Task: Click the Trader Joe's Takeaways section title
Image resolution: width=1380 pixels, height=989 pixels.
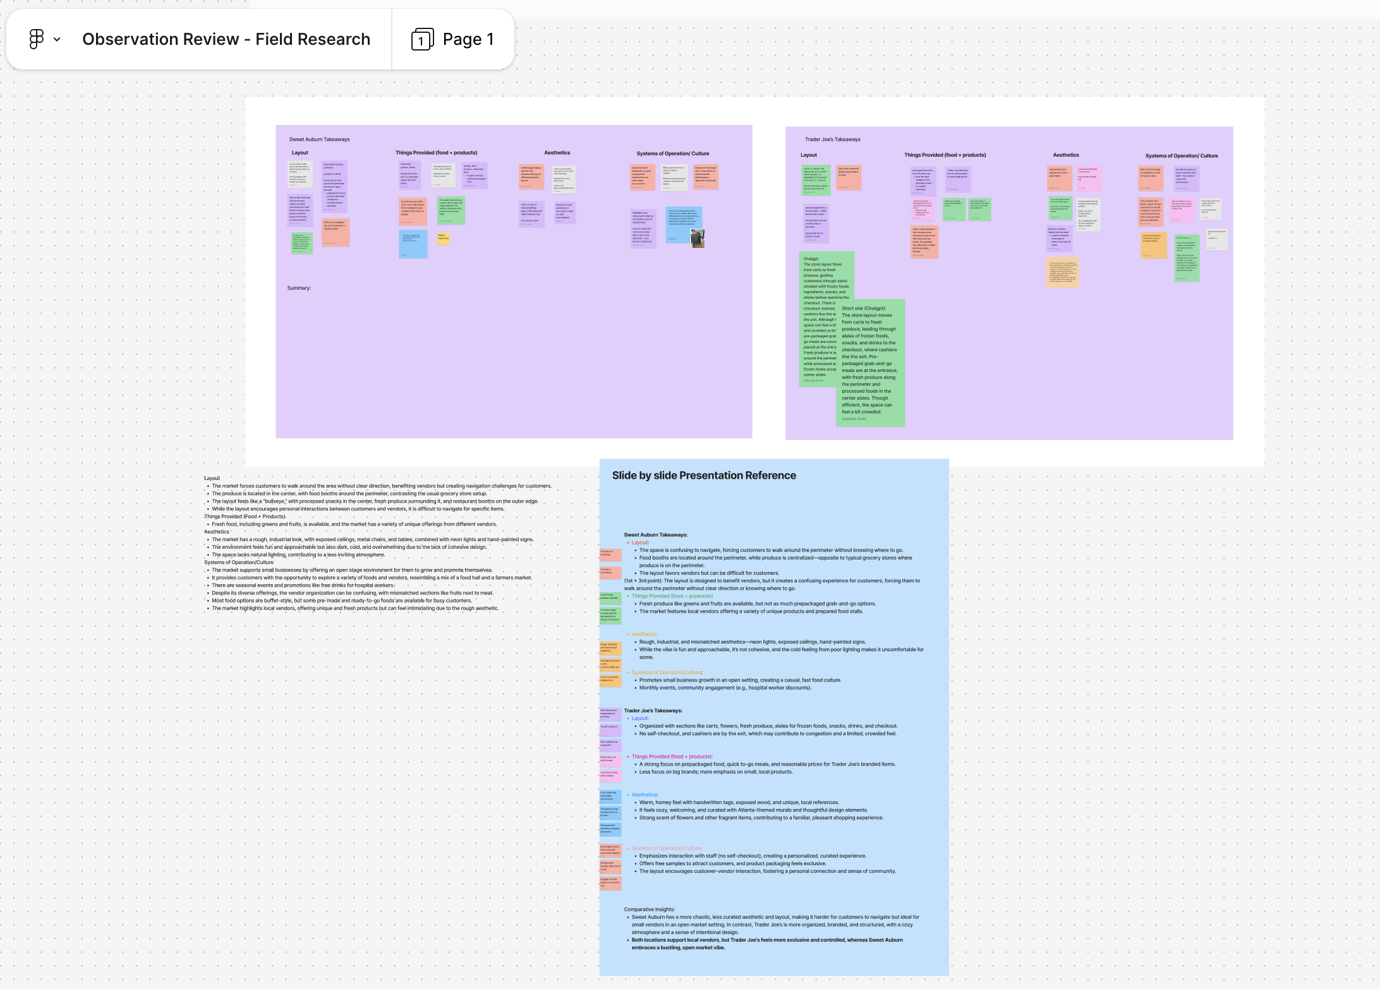Action: pos(832,139)
